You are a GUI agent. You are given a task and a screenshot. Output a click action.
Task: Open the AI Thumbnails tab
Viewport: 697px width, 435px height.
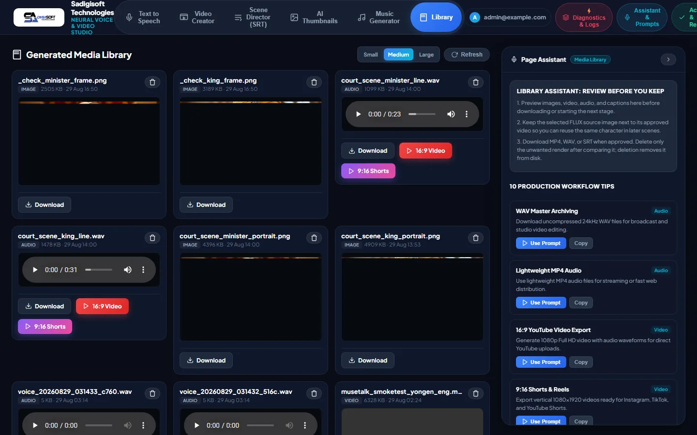pos(314,17)
